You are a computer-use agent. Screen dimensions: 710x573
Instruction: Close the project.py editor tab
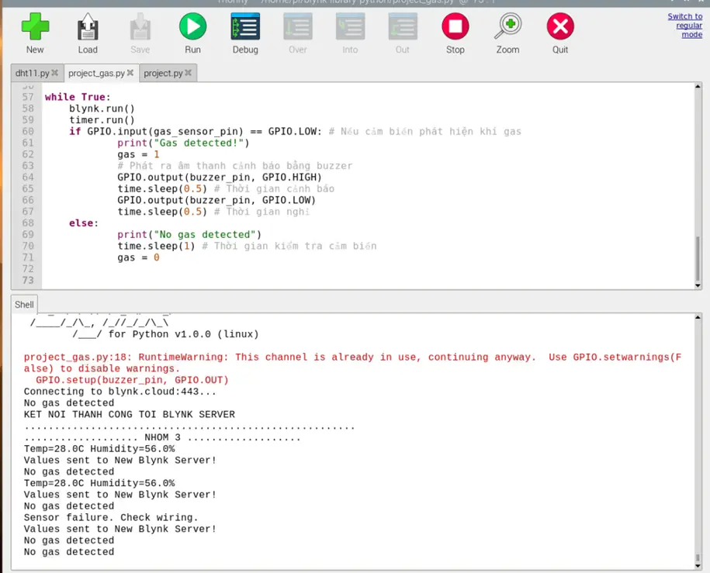189,74
